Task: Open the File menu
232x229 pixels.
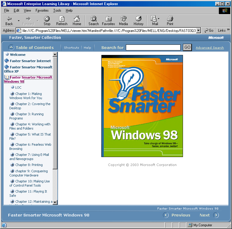Action: 7,10
